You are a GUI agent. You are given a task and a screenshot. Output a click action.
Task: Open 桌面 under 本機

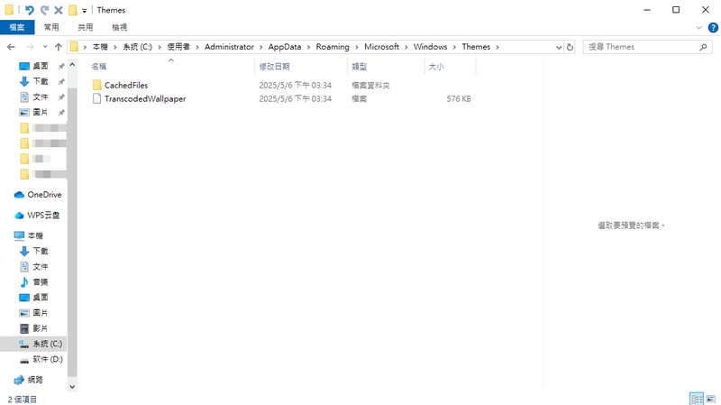40,298
